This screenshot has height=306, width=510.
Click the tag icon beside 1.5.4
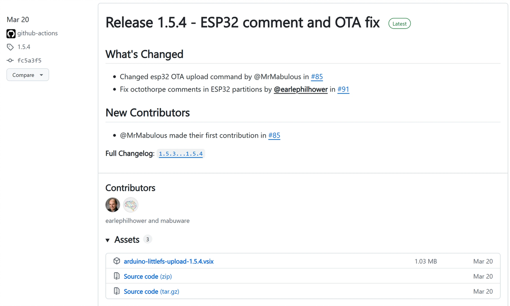[x=10, y=47]
